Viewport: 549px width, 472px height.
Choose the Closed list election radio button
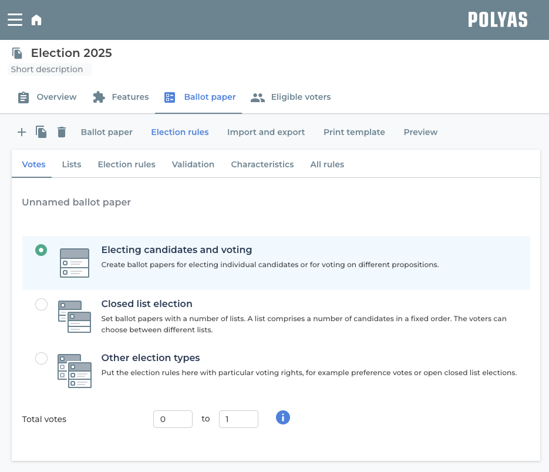click(41, 304)
